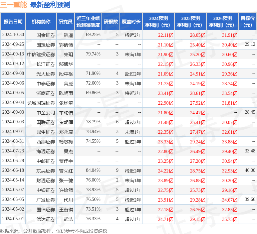This screenshot has width=257, height=234.
Task: Select the 长城国瑞证券 cell
Action: (41, 103)
